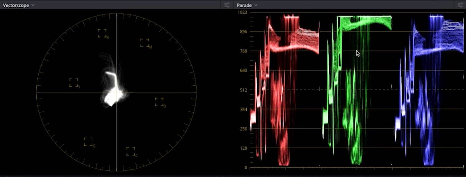Click the Y yellow target box on vectorscope
The height and width of the screenshot is (177, 466).
click(x=73, y=83)
